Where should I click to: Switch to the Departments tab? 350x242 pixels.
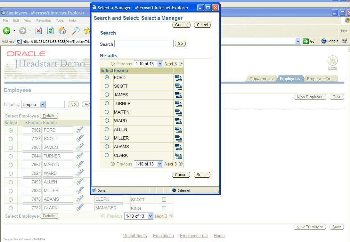click(261, 79)
